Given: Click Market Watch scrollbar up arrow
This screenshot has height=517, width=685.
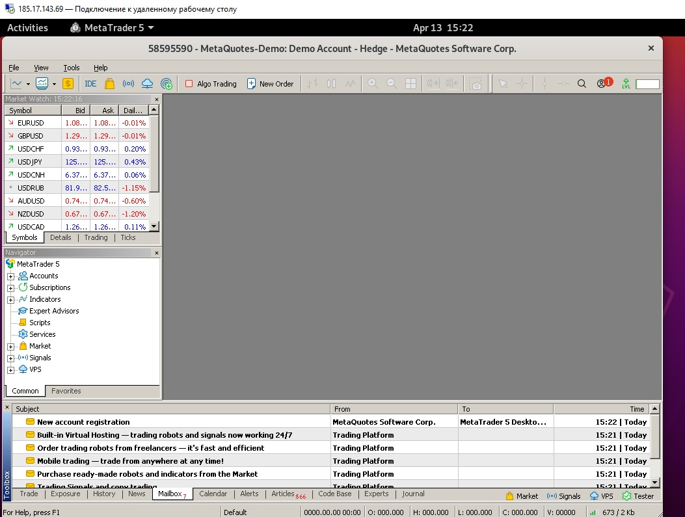Looking at the screenshot, I should pyautogui.click(x=154, y=109).
